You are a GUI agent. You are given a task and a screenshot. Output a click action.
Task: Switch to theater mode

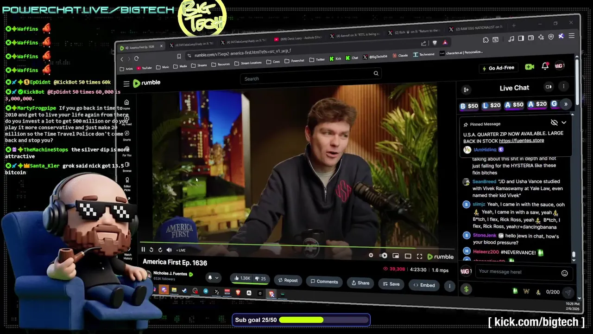[408, 256]
